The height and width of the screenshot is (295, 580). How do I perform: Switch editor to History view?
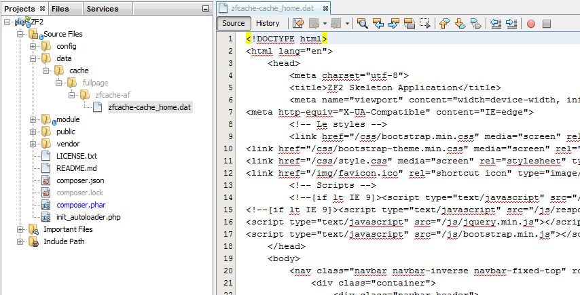268,23
